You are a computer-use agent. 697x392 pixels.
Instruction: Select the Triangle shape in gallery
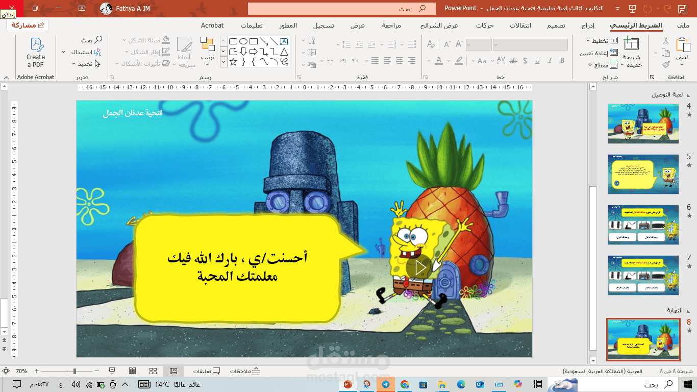pos(284,52)
